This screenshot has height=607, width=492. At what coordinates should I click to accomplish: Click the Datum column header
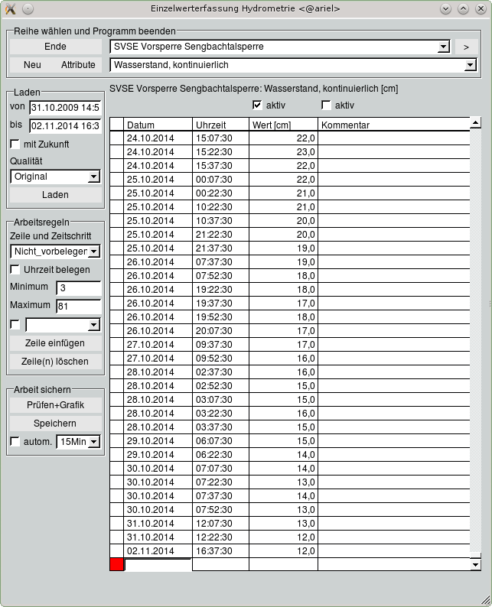[x=158, y=125]
